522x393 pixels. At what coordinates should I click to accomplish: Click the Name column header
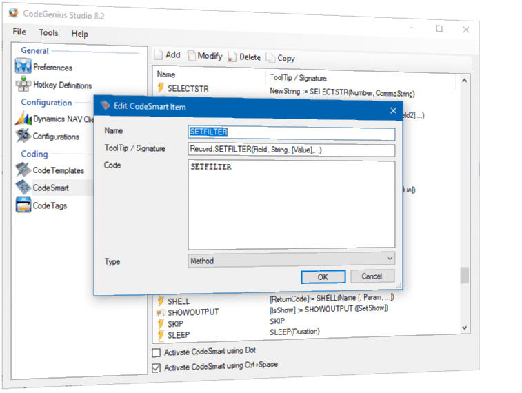166,74
